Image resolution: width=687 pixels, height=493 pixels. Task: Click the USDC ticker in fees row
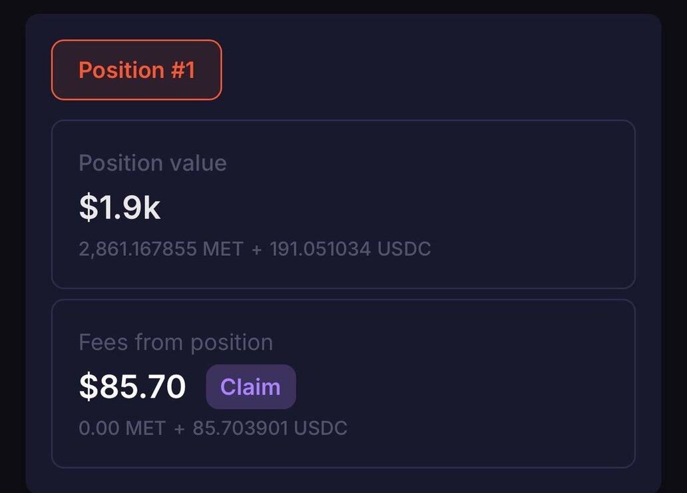pos(320,428)
